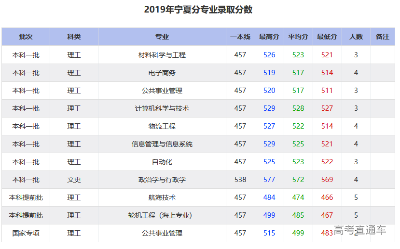Click the 最高分 column header
The image size is (400, 249).
(x=269, y=37)
